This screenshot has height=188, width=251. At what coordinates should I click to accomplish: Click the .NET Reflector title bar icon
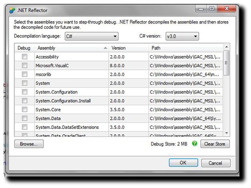click(x=12, y=10)
